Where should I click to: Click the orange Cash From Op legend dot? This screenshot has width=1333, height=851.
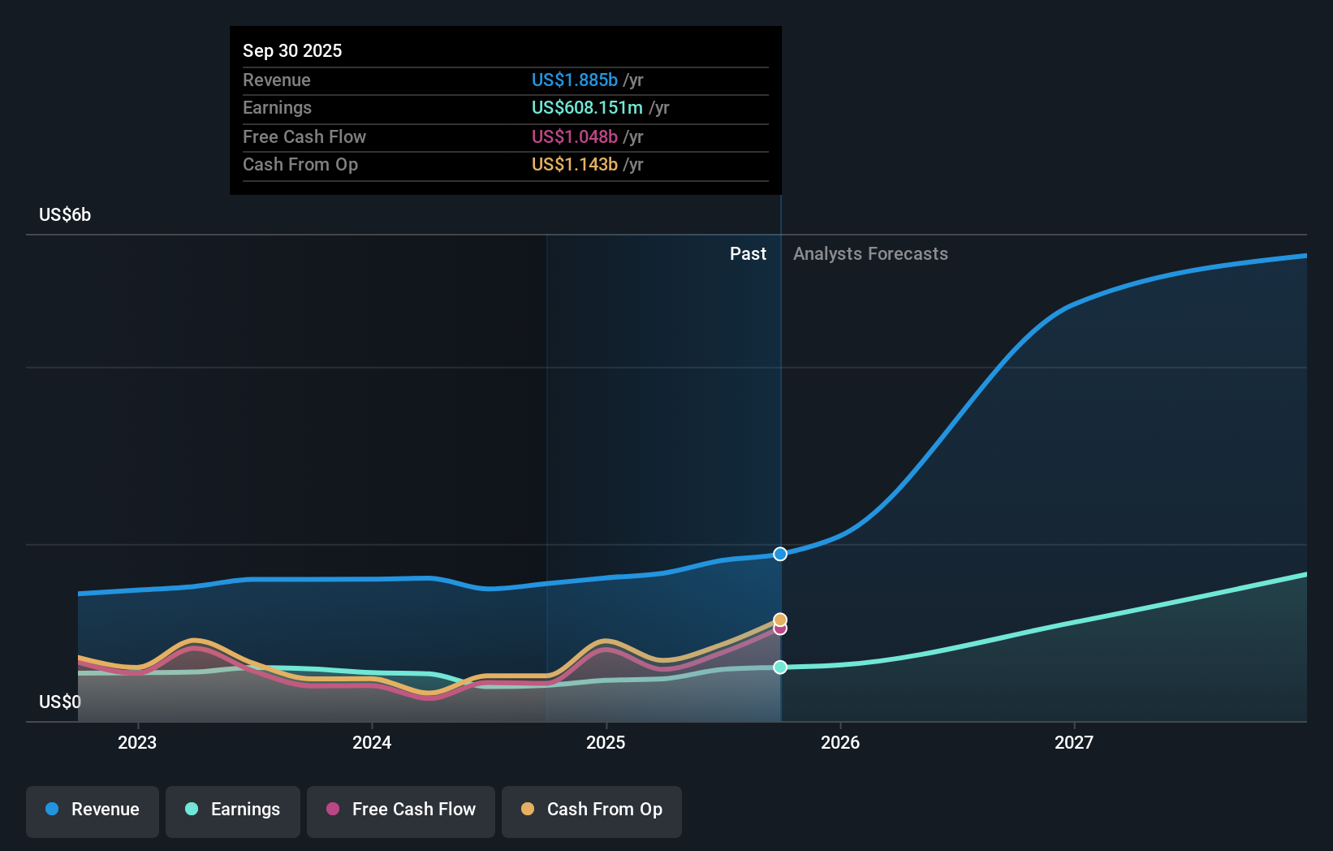pyautogui.click(x=528, y=809)
